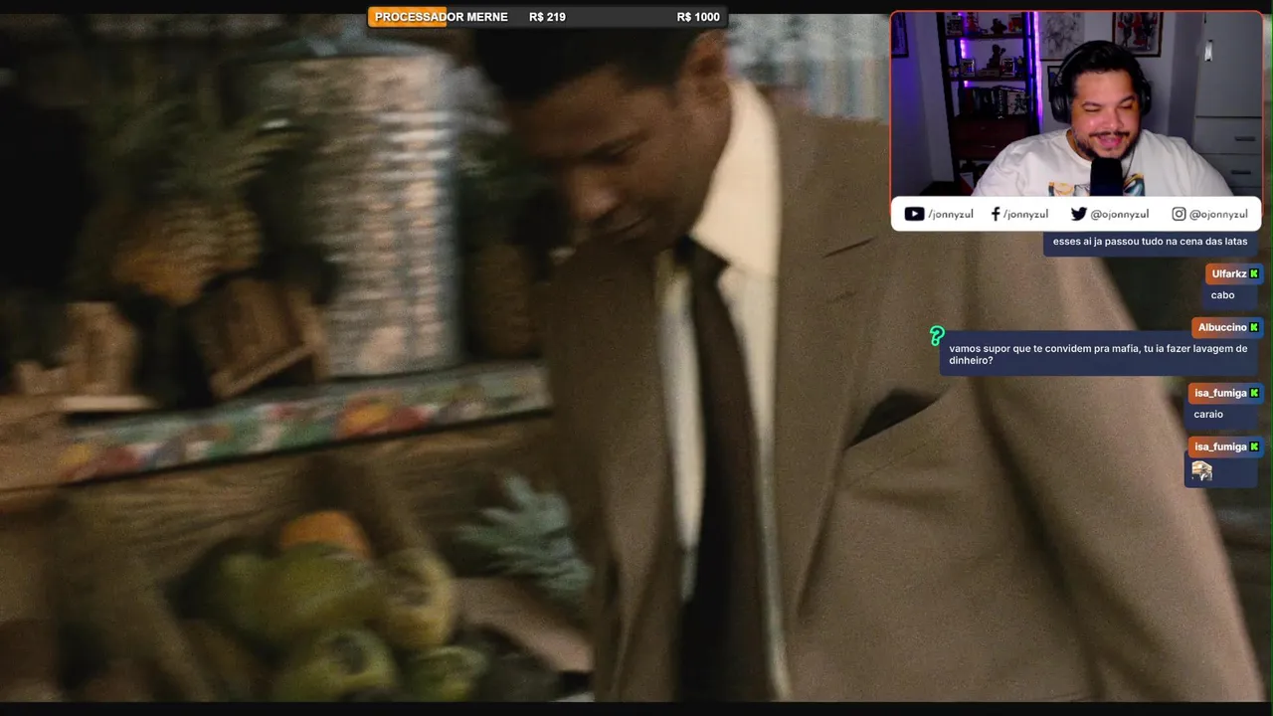1273x716 pixels.
Task: Click the emote image in isa_fumiga's last message
Action: pos(1202,470)
